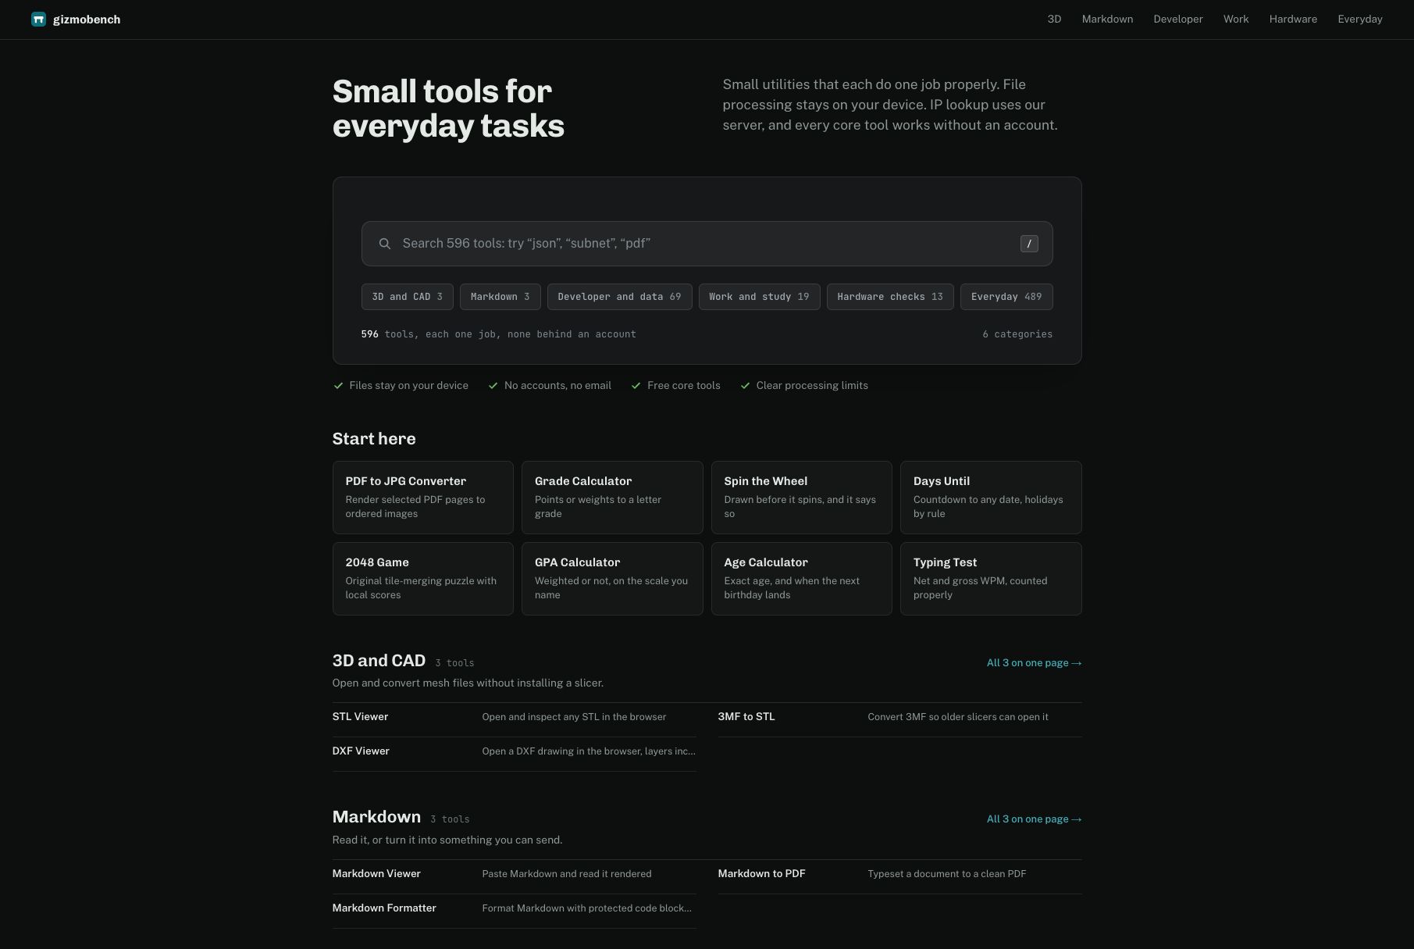Open the Developer nav menu item

point(1177,20)
